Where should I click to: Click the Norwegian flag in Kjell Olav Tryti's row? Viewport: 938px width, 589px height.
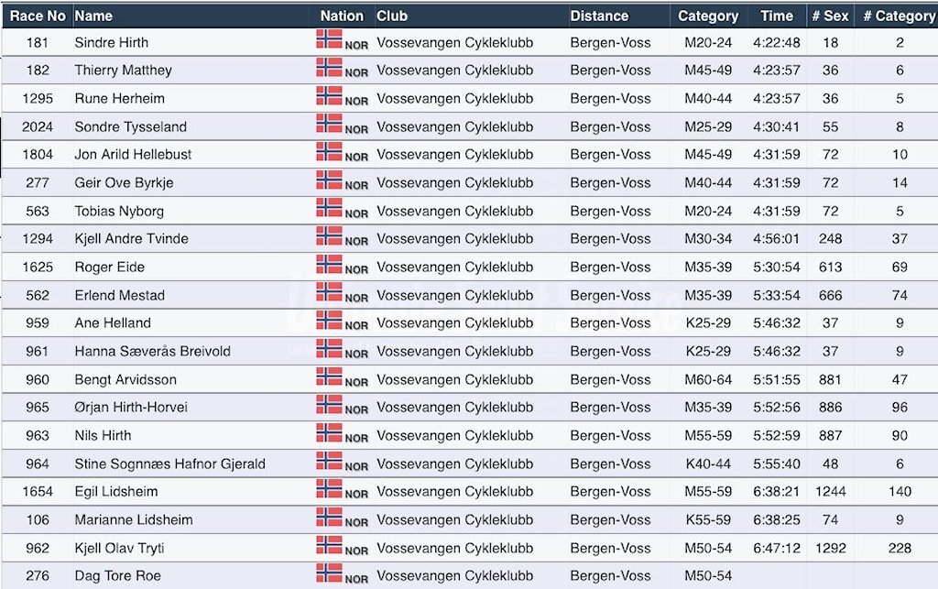click(329, 545)
